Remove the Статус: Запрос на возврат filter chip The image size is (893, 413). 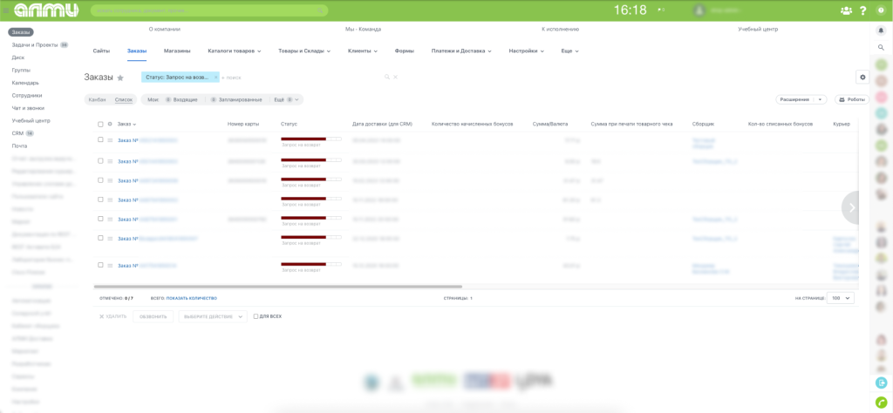click(x=216, y=77)
